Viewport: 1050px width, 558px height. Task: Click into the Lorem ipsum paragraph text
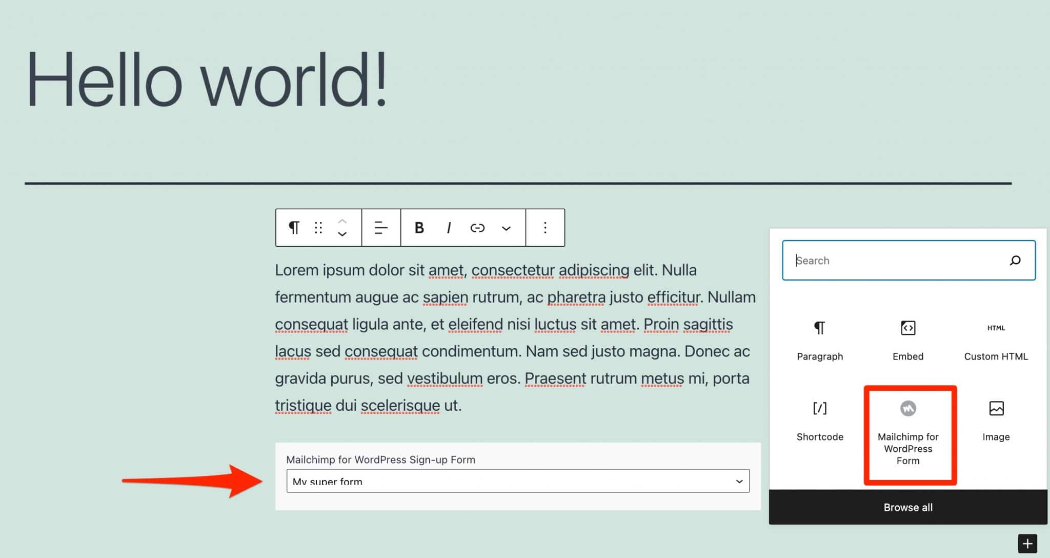(515, 337)
